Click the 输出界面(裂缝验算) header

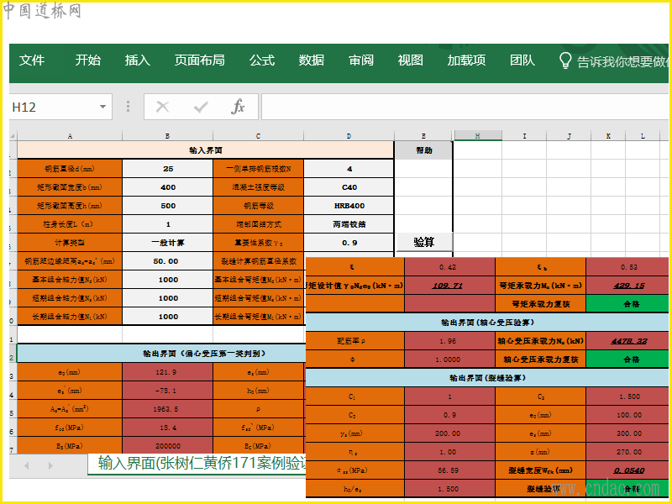pyautogui.click(x=487, y=377)
